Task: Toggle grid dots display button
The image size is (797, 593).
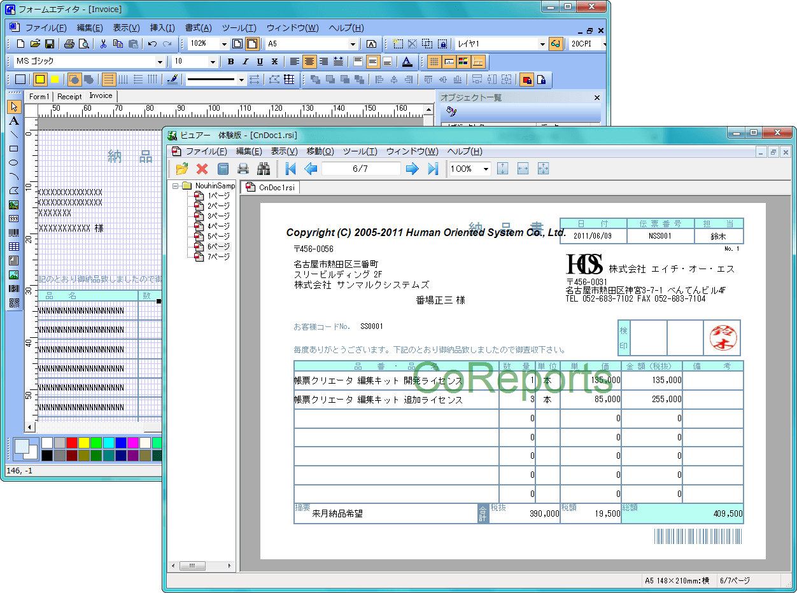Action: pos(434,62)
